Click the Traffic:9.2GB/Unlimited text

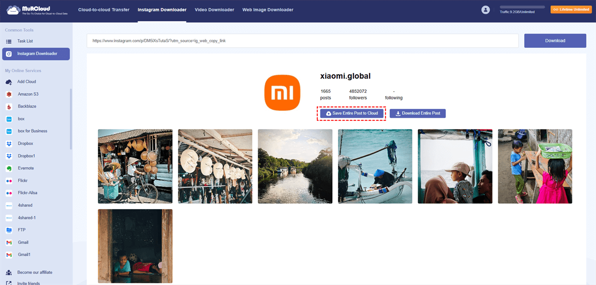pos(517,12)
